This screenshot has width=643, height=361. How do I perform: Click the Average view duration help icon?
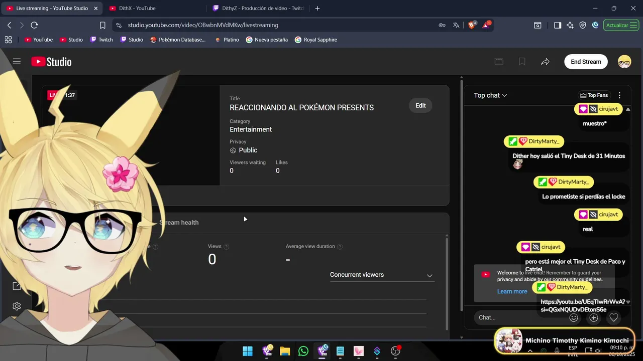tap(340, 247)
